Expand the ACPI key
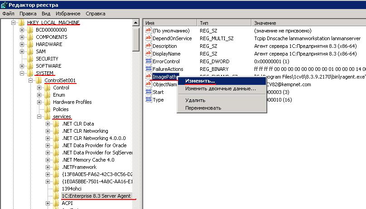366x209 pixels. [48, 203]
